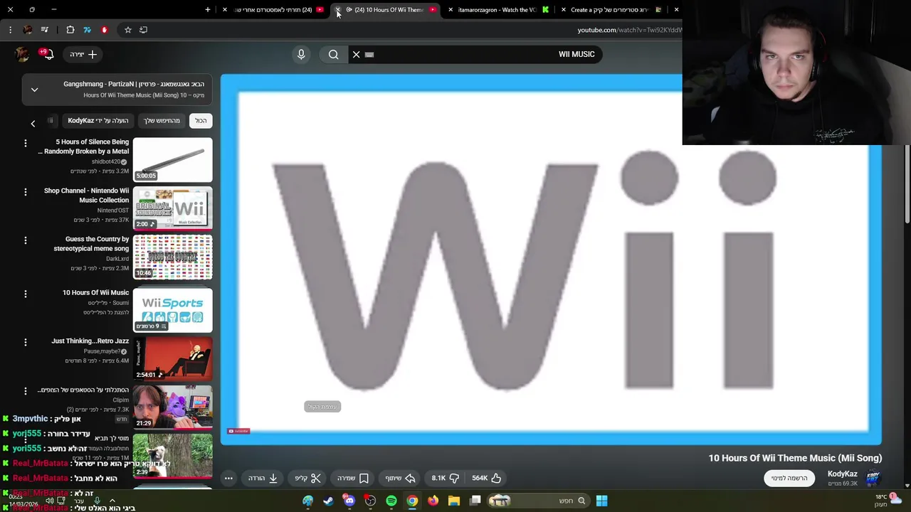Image resolution: width=911 pixels, height=512 pixels.
Task: Click the share arrow button
Action: point(400,479)
